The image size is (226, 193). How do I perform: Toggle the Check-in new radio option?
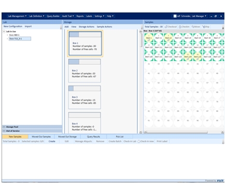pyautogui.click(x=139, y=142)
